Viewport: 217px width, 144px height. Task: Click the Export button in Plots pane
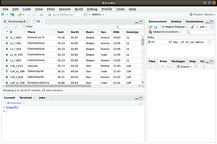184,66
